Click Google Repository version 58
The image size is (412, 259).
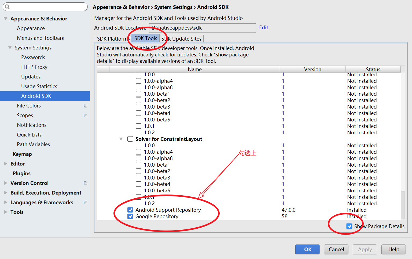pyautogui.click(x=285, y=216)
